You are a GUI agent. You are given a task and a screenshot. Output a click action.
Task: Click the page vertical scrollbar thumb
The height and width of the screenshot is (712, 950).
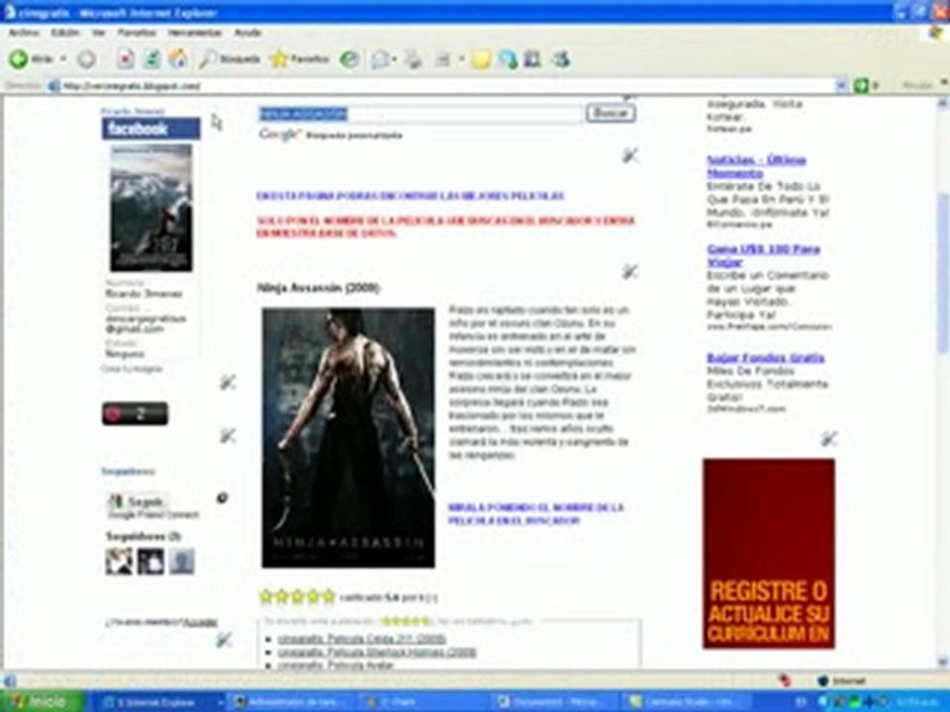click(x=943, y=273)
